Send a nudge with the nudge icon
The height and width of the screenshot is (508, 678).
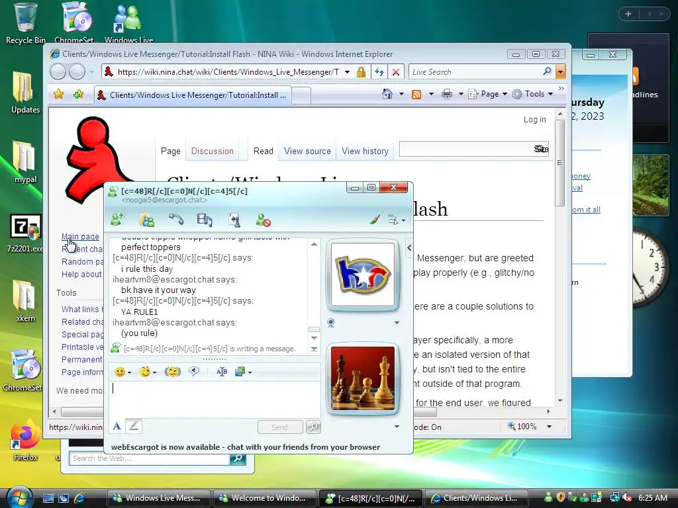pyautogui.click(x=173, y=372)
